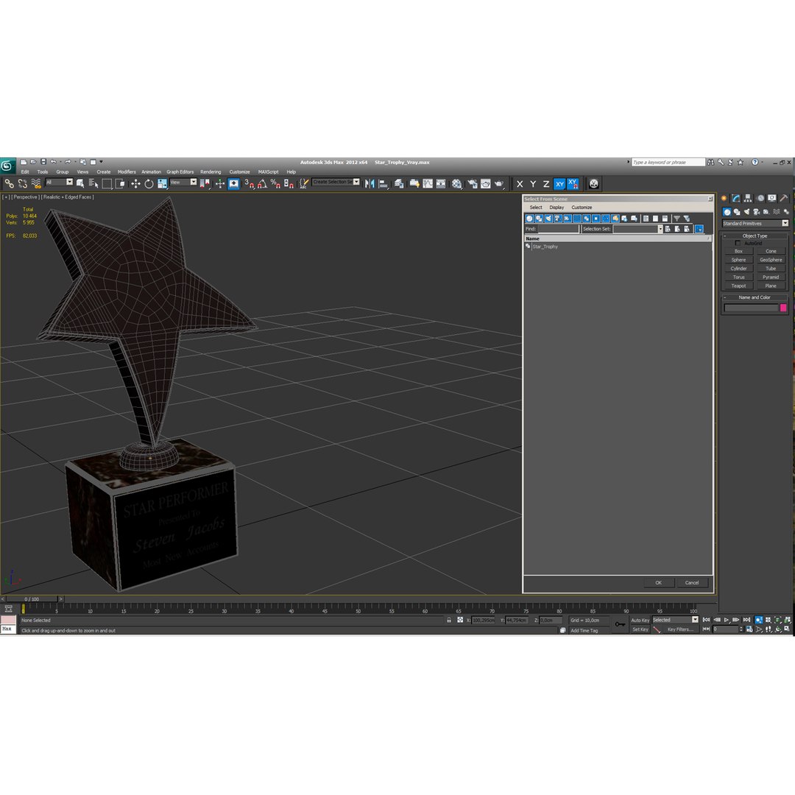Viewport: 795px width, 795px height.
Task: Open the Modify command panel tab
Action: click(x=735, y=198)
